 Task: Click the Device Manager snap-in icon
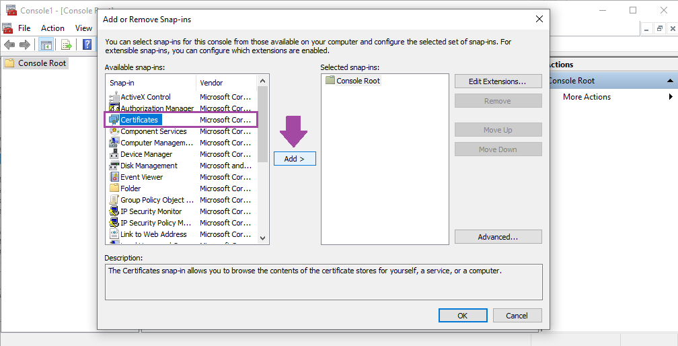[114, 154]
